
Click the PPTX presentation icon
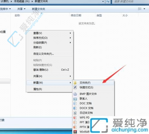[x=75, y=127]
